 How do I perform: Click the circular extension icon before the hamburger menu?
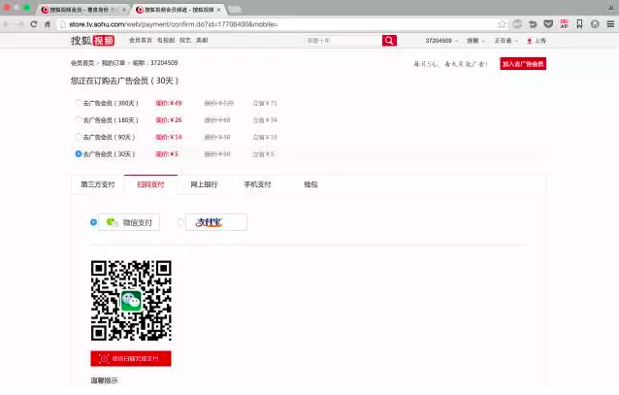click(595, 24)
